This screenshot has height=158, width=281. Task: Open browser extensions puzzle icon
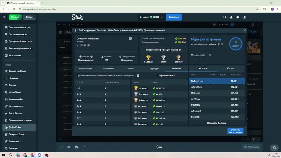265,9
